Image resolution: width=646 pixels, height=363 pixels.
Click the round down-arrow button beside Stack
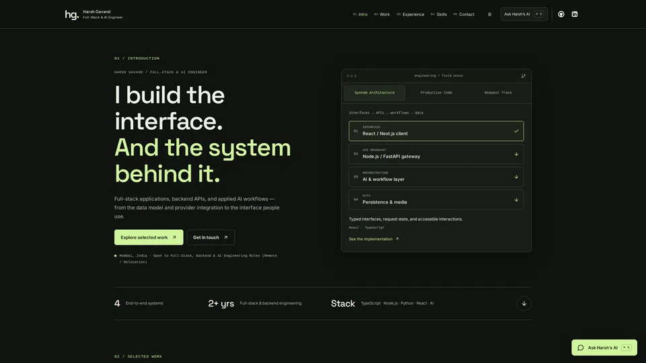click(x=524, y=303)
